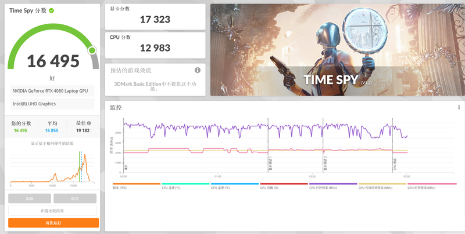Toggle the pink GPU 时钟频率 (MHz) legend series

click(x=432, y=186)
